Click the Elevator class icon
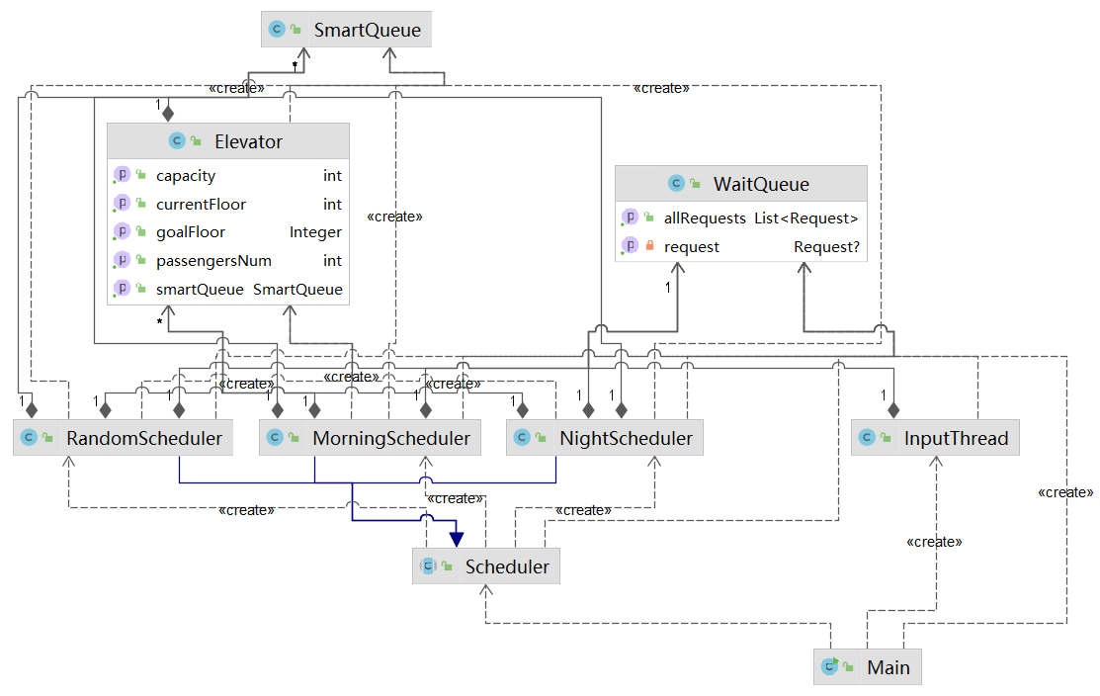1100x696 pixels. click(x=177, y=140)
